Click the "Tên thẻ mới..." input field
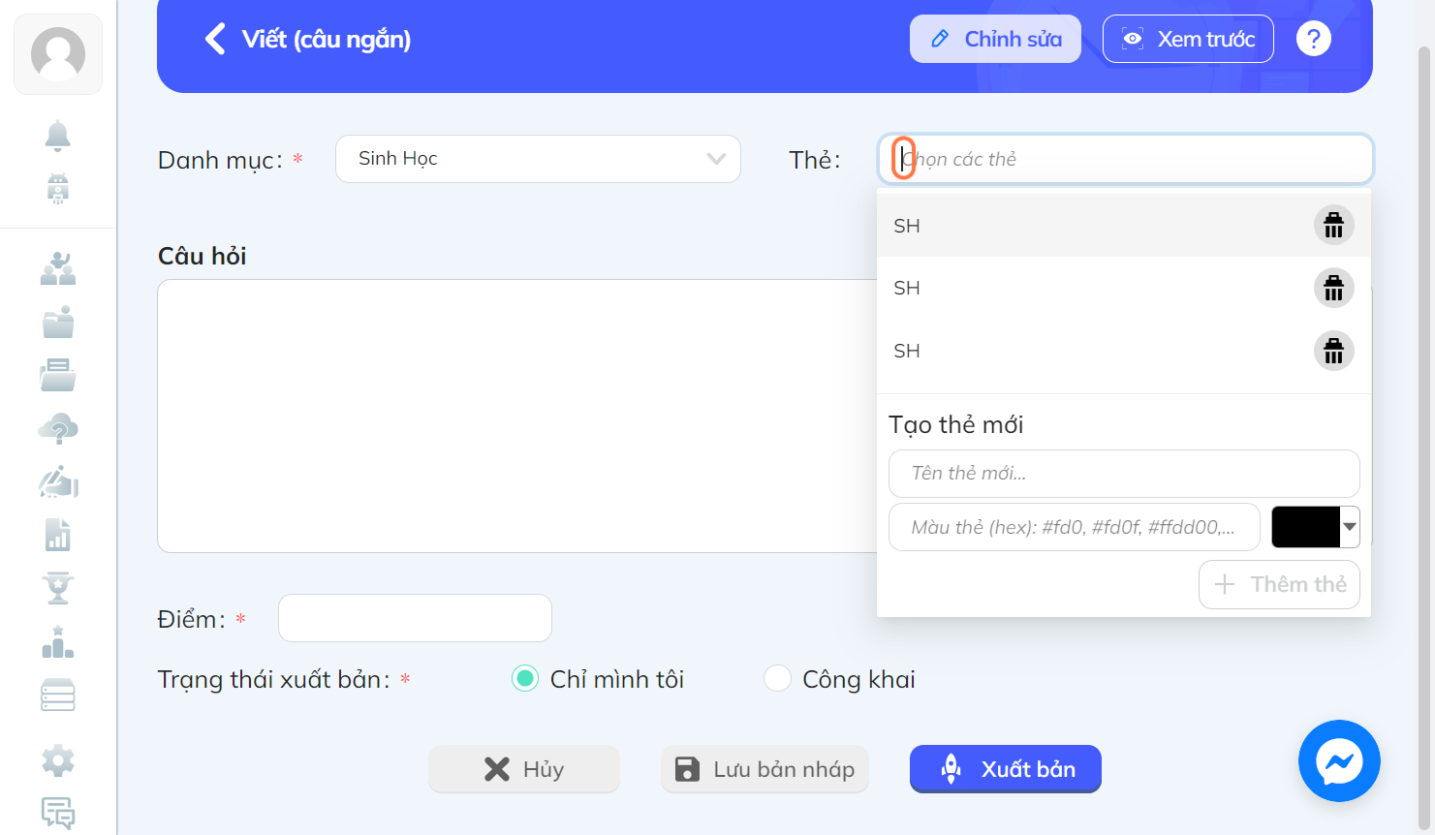Screen dimensions: 1435x835 tap(1124, 474)
